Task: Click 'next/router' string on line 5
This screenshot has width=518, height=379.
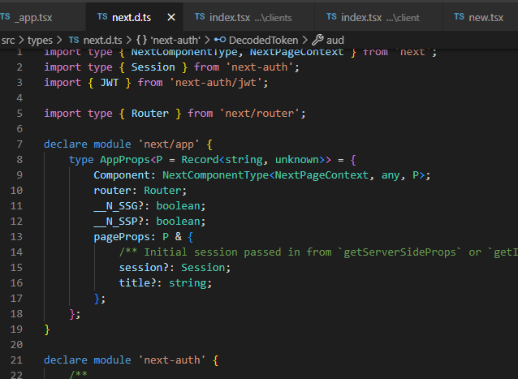Action: pos(259,114)
